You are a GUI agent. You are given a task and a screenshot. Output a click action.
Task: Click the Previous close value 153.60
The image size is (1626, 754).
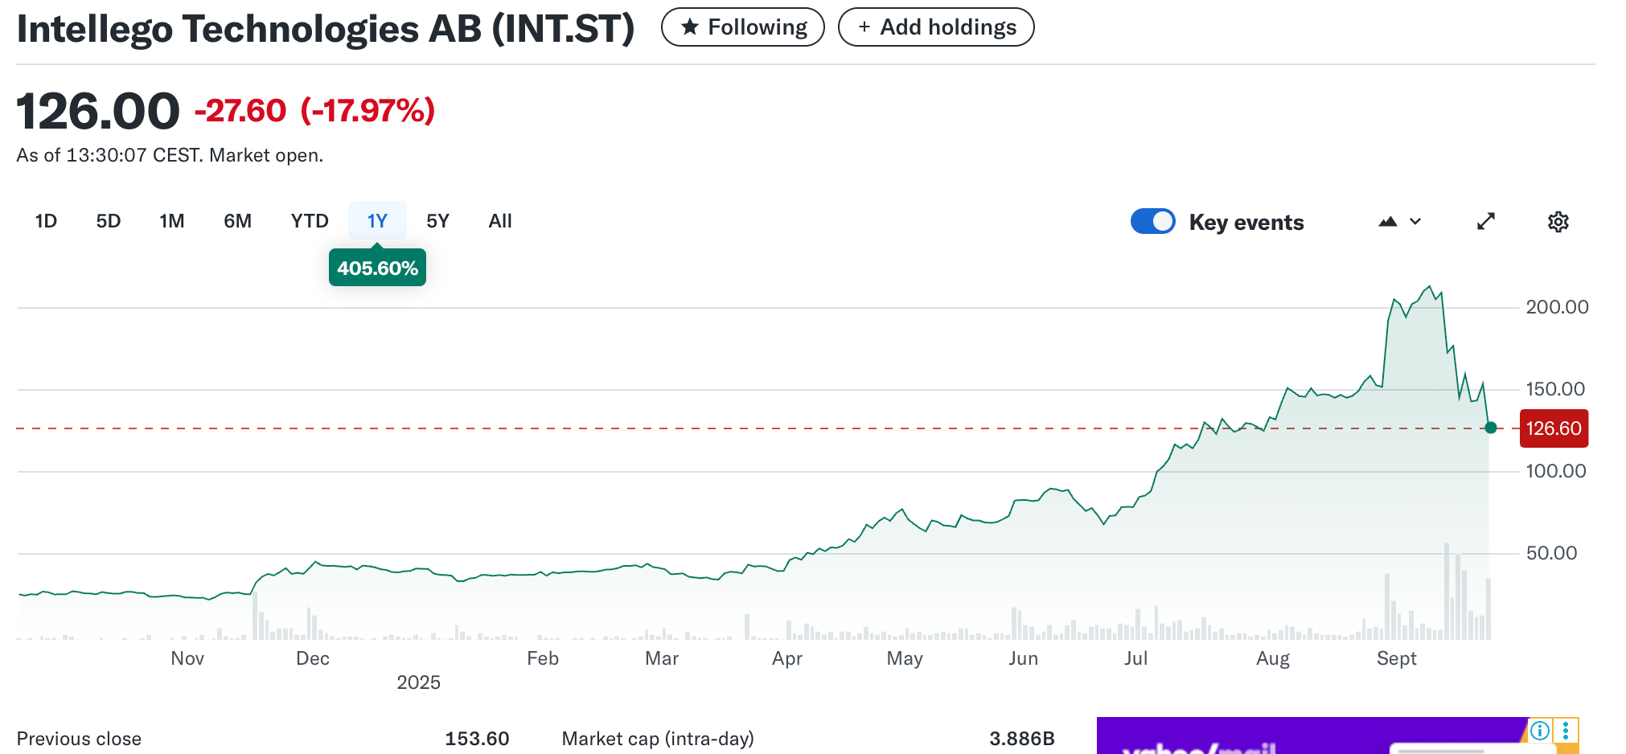click(x=477, y=739)
